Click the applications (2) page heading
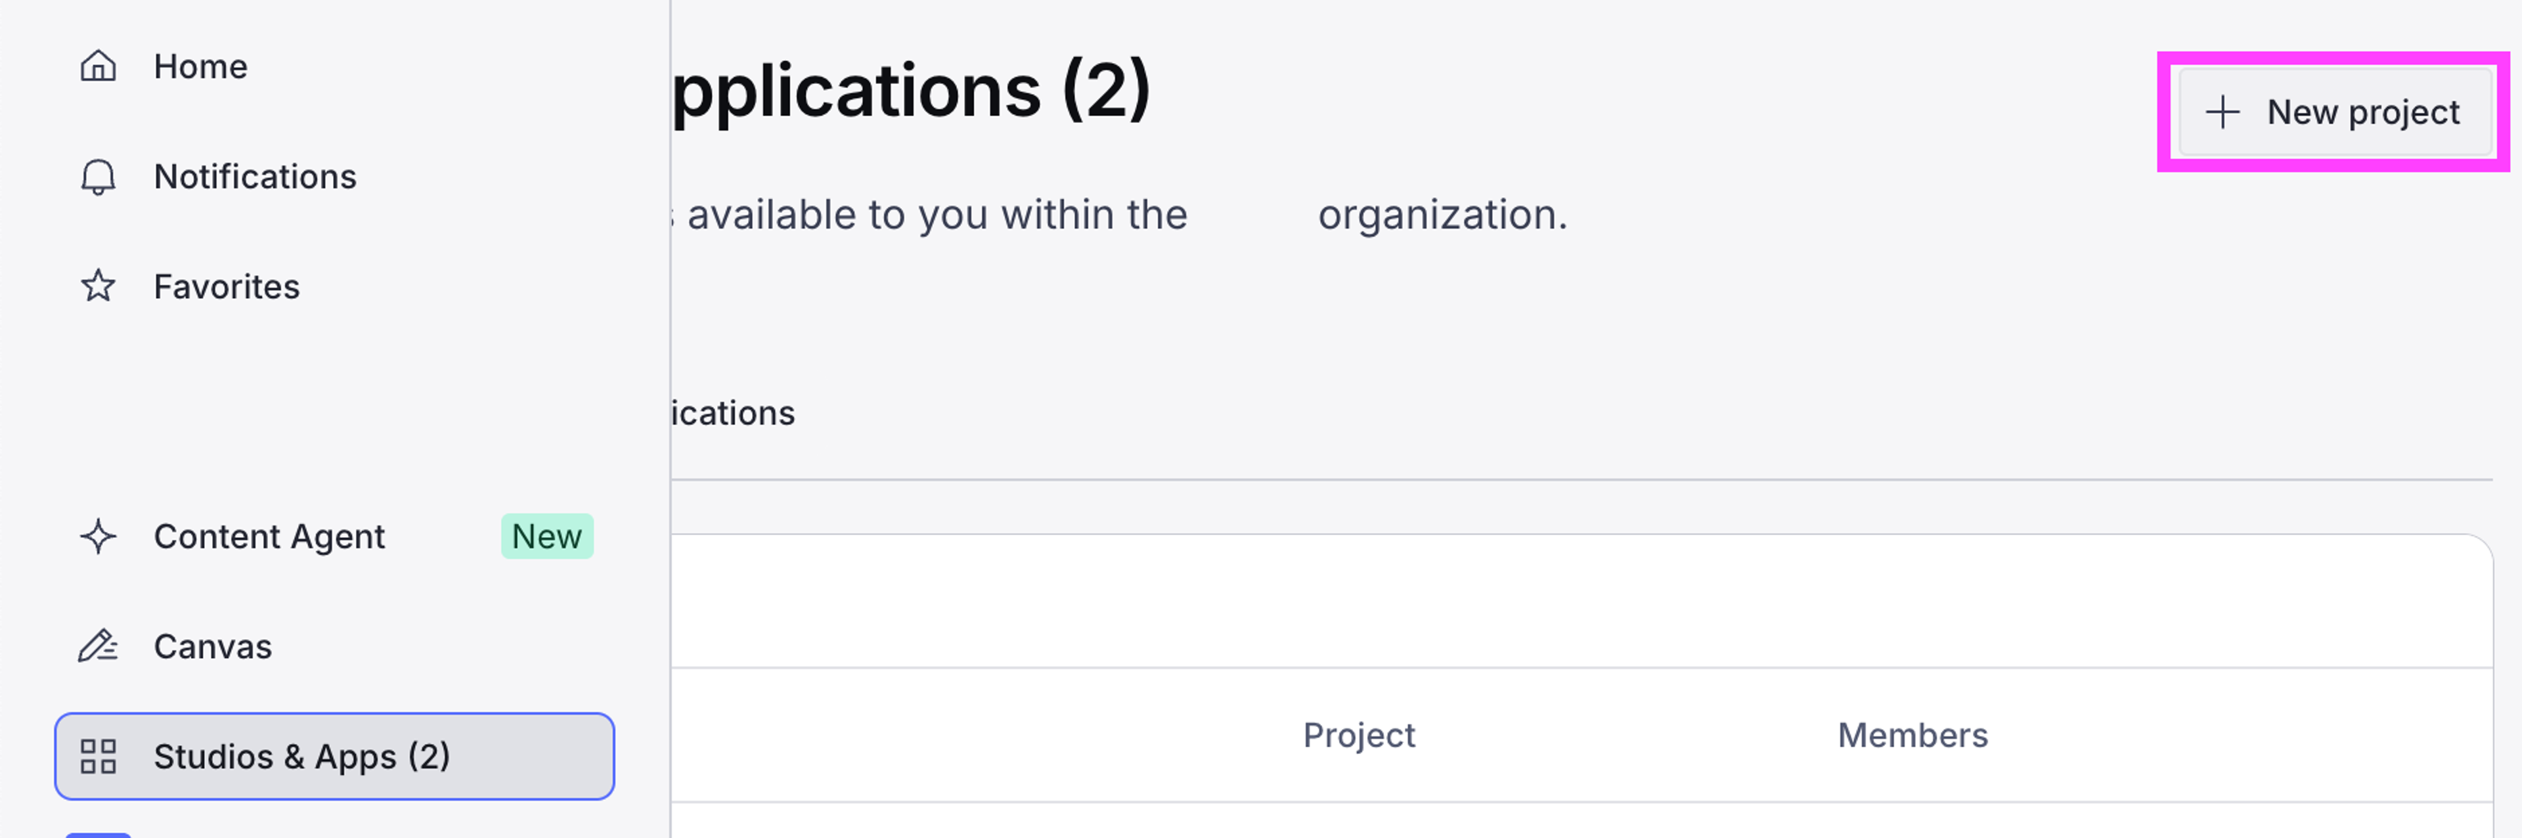 910,90
